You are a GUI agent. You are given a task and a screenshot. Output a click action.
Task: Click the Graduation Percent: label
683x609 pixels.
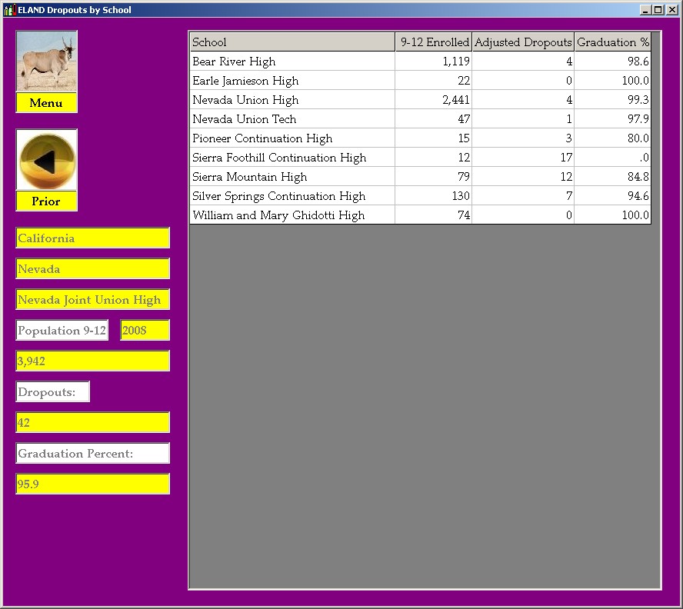click(93, 453)
